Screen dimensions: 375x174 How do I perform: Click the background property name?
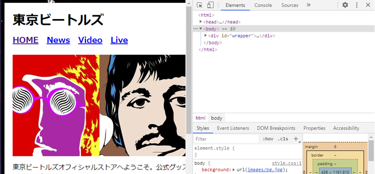[215, 170]
